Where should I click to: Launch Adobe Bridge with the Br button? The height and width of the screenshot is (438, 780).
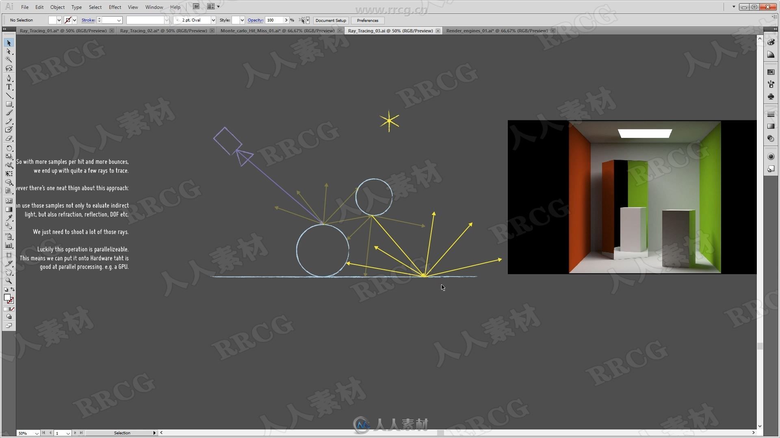pos(196,6)
